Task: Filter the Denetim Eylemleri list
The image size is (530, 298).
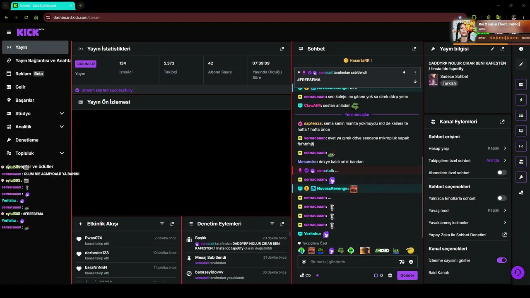Action: pos(272,223)
